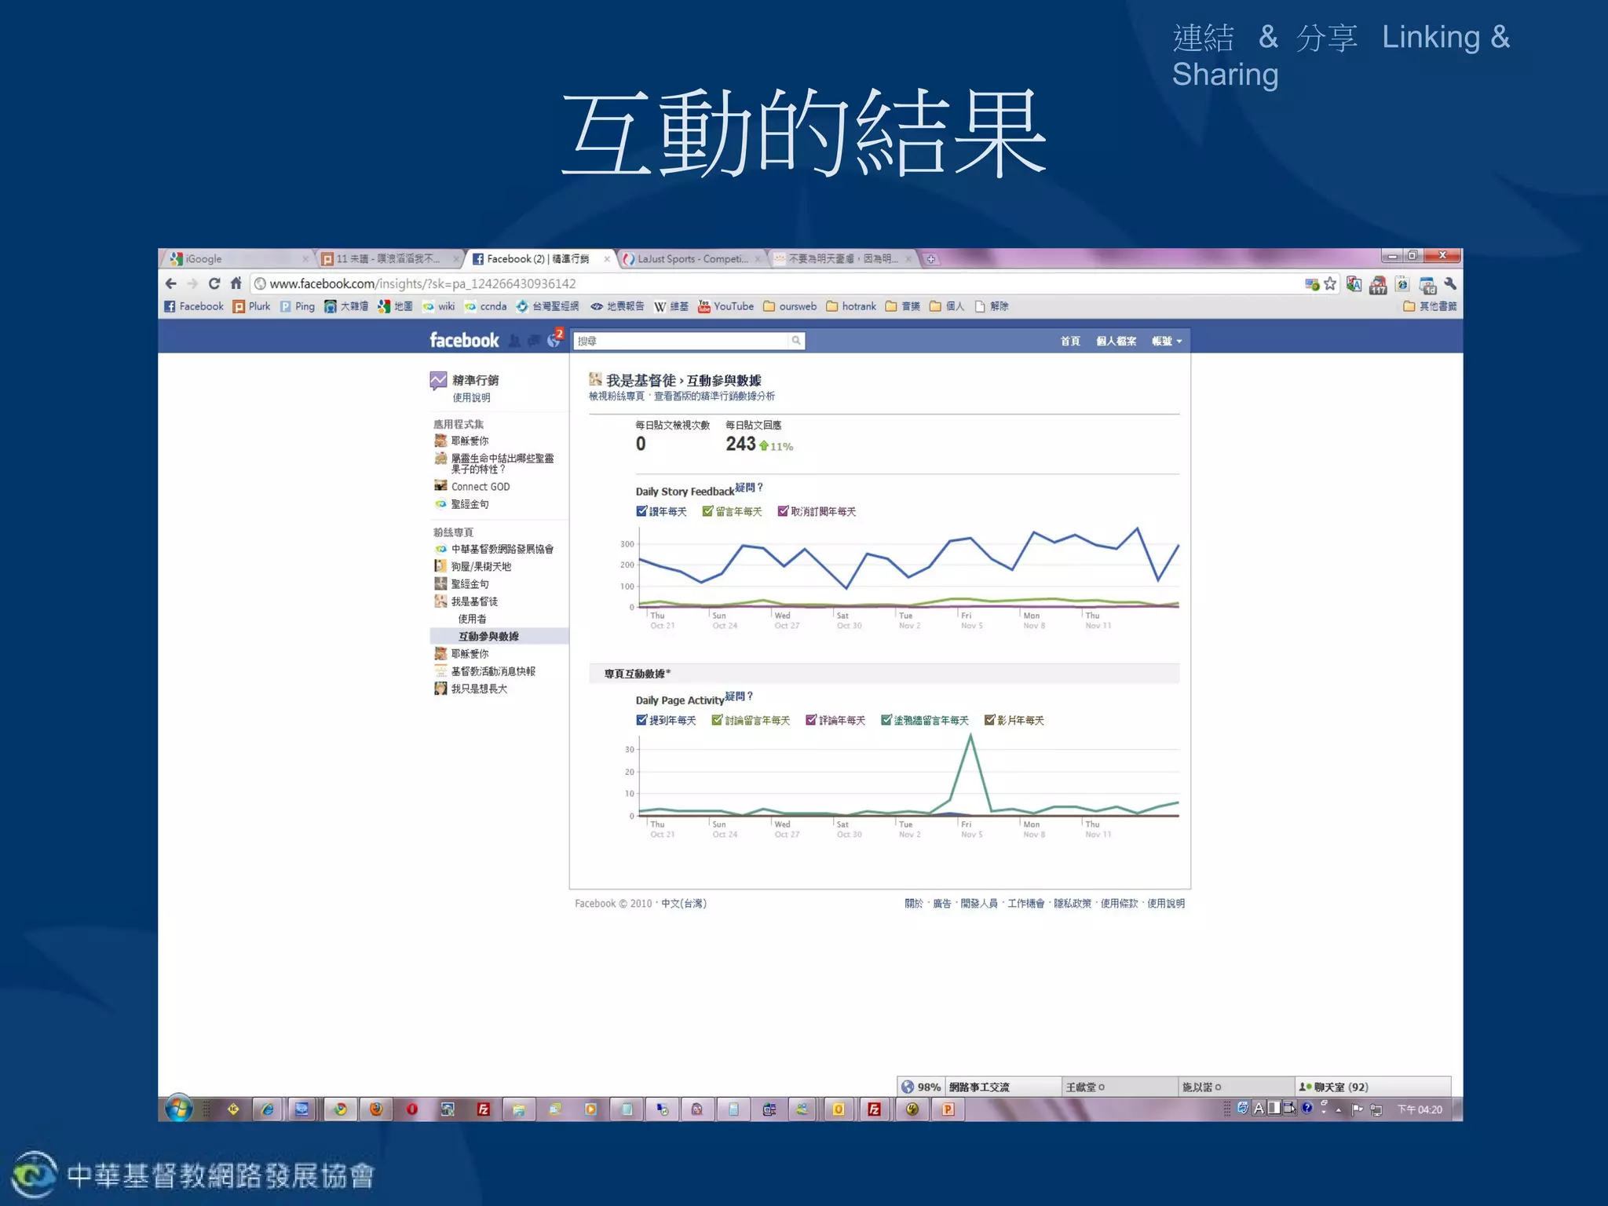Show hidden system tray icons arrow
Viewport: 1608px width, 1206px height.
point(1339,1110)
